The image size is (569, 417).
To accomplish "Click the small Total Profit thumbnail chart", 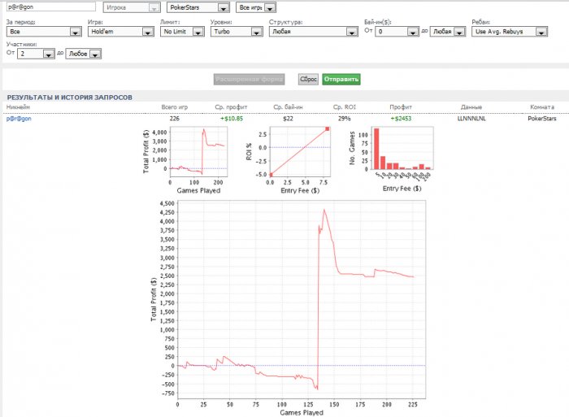I will [x=185, y=160].
